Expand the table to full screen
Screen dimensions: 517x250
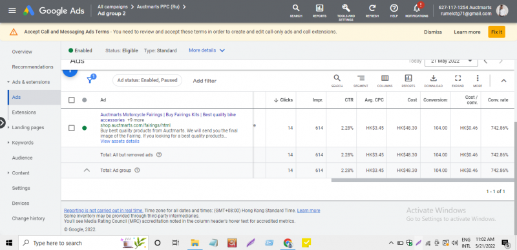458,81
